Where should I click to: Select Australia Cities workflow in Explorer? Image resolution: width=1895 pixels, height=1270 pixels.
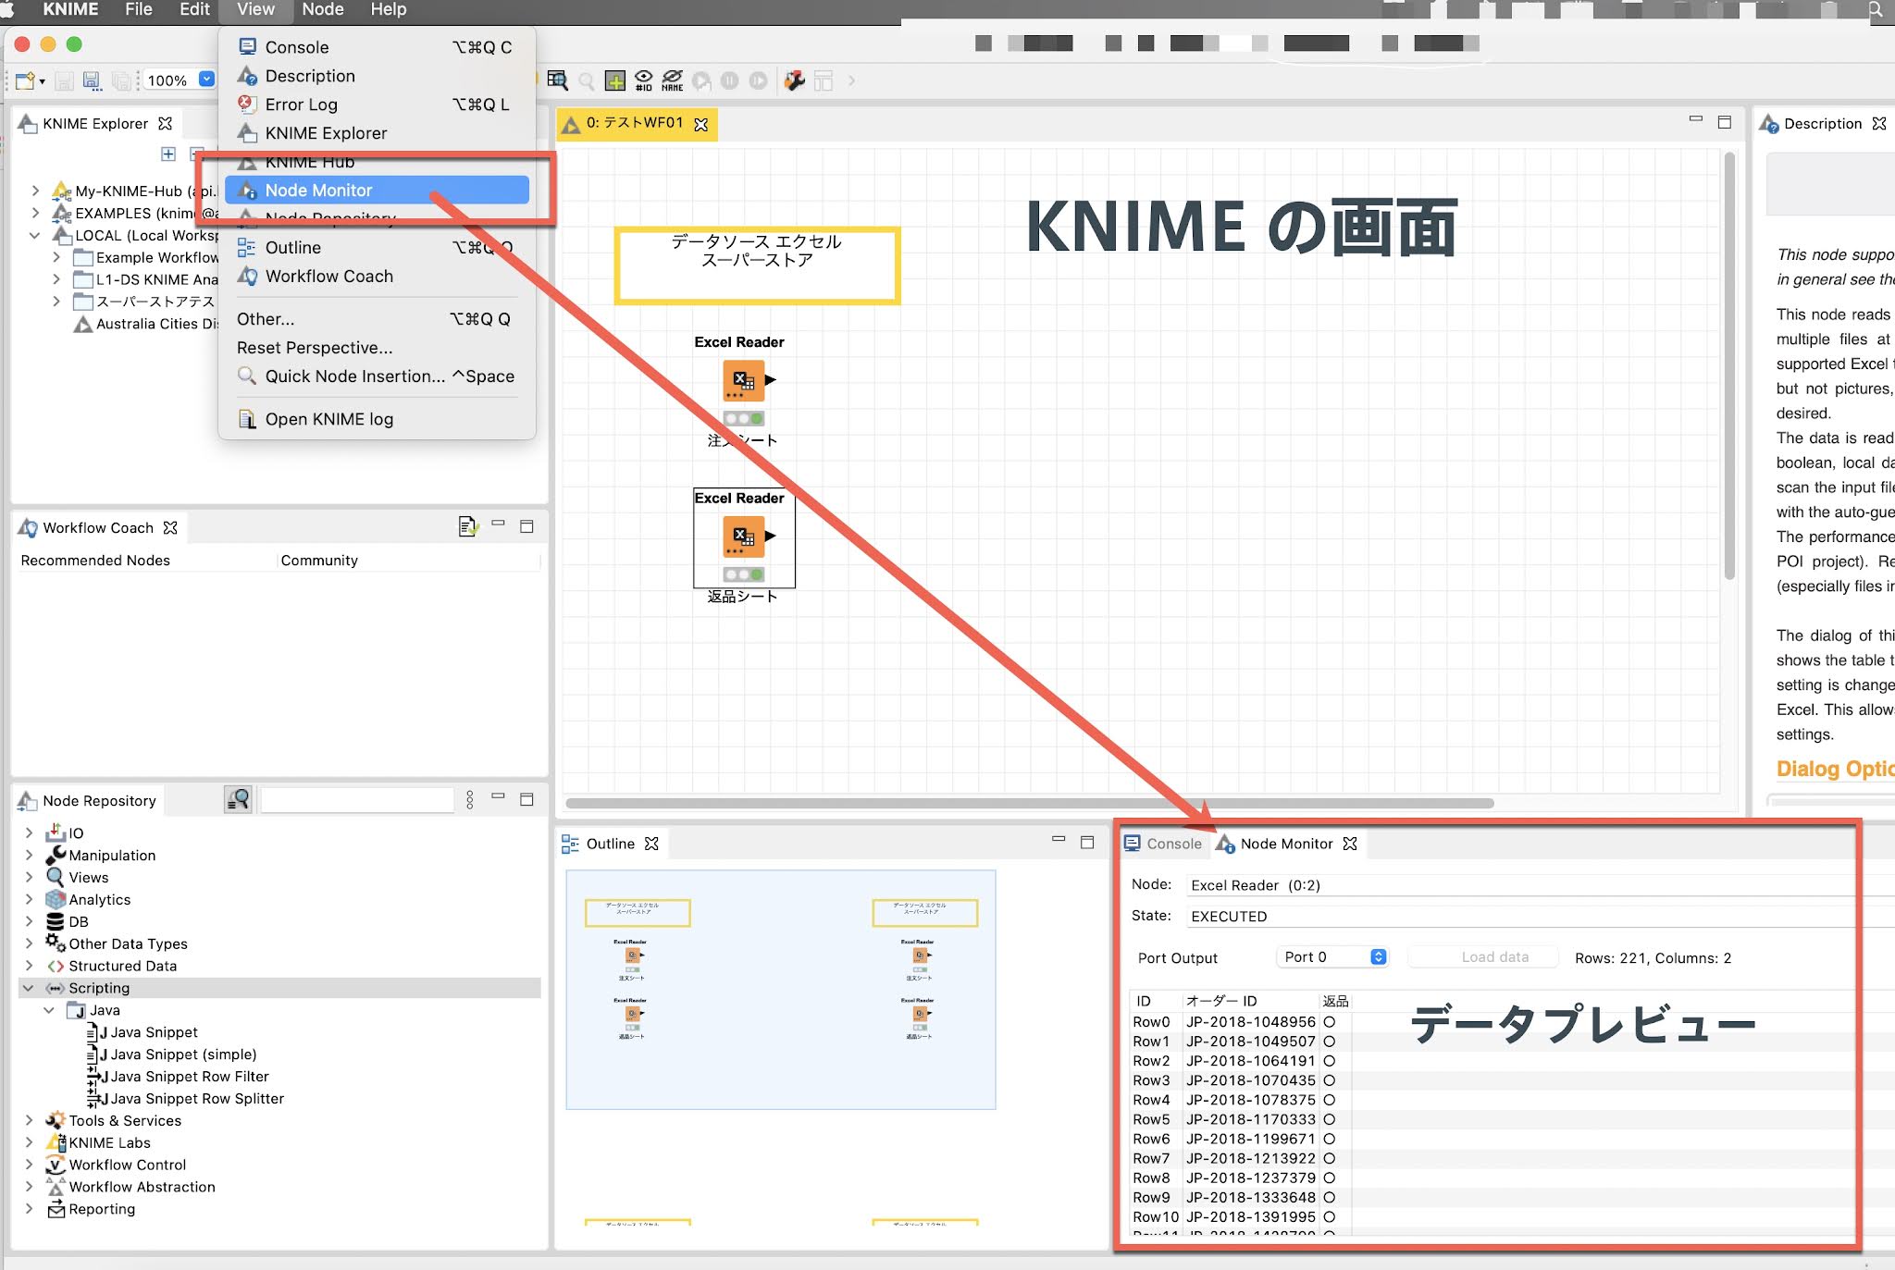pos(148,324)
